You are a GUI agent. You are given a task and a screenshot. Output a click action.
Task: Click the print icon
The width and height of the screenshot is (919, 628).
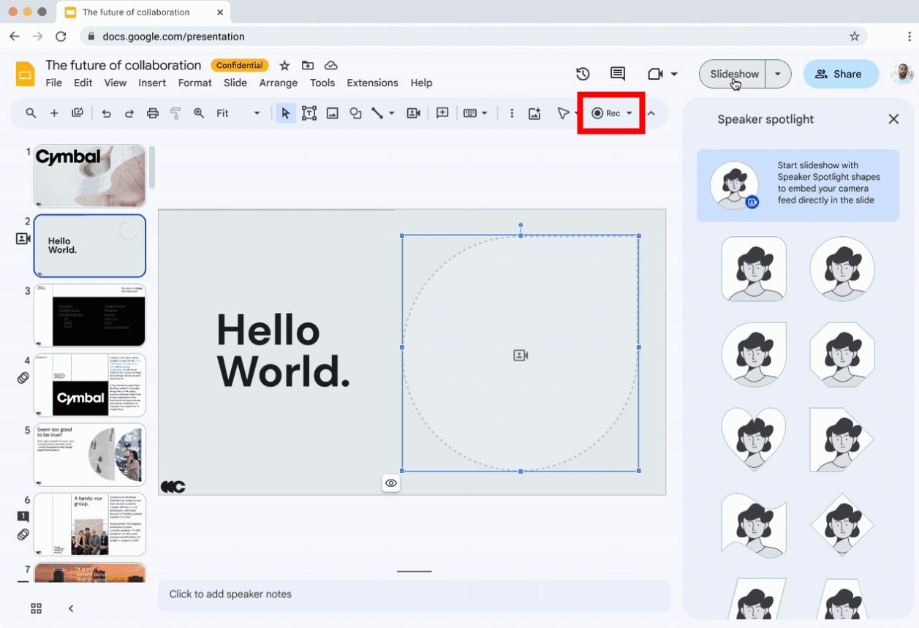tap(153, 113)
